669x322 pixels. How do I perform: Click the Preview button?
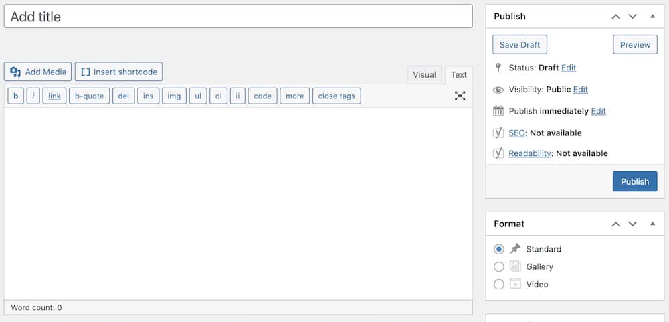tap(635, 44)
